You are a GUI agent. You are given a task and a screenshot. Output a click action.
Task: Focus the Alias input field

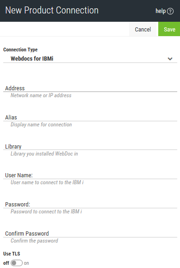coord(90,118)
